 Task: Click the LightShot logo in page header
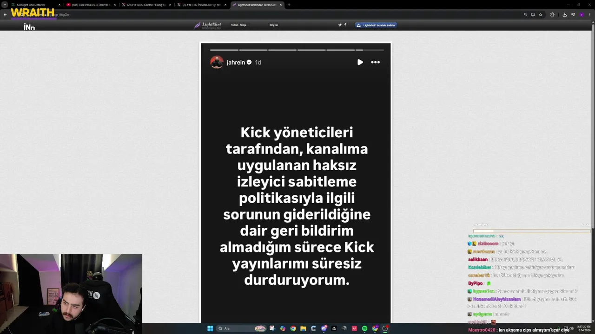[208, 25]
